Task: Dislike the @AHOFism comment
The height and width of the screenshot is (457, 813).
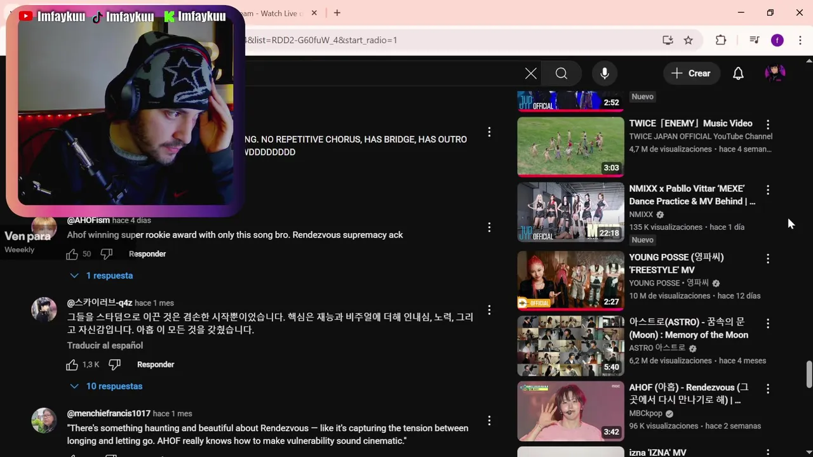Action: [107, 254]
